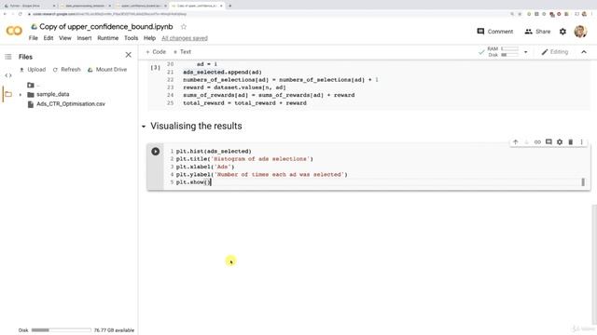Open the Comment panel

[495, 32]
